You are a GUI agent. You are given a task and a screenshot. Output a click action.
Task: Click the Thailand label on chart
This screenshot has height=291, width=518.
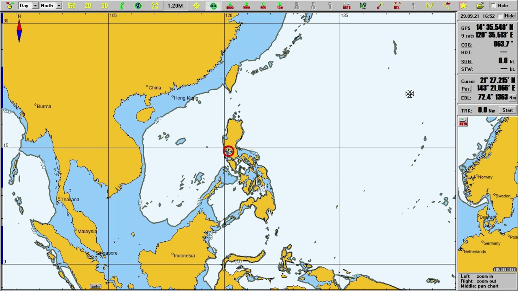70,200
